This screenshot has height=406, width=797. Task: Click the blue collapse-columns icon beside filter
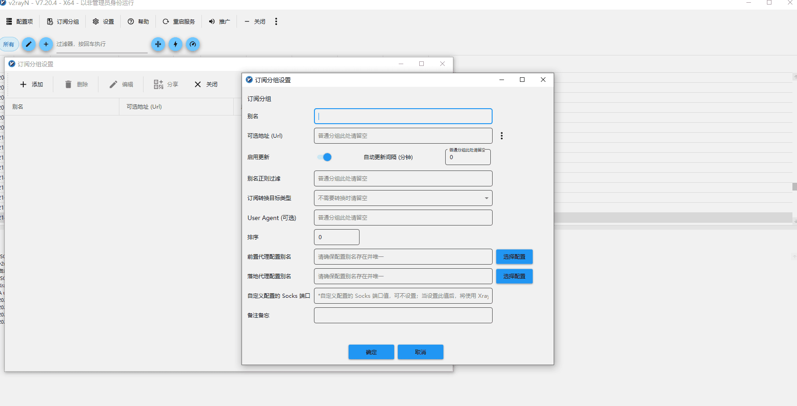(x=158, y=44)
